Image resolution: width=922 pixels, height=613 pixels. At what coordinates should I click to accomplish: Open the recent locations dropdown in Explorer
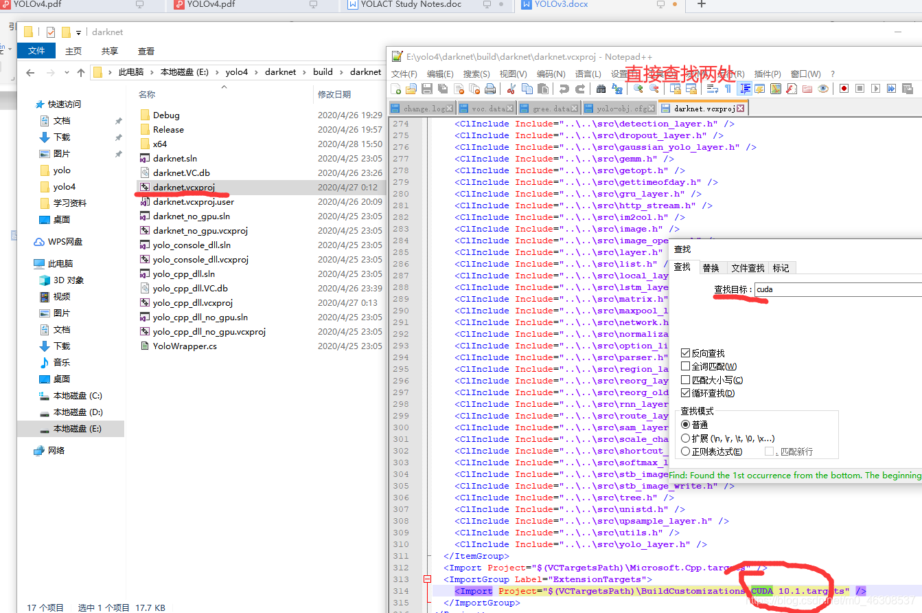(x=67, y=72)
